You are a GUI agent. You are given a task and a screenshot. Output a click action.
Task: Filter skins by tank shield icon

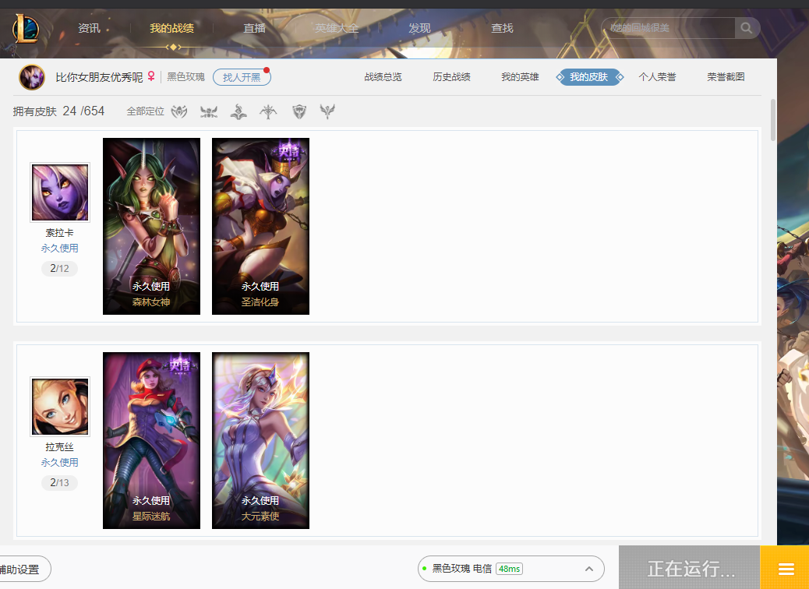[x=299, y=111]
